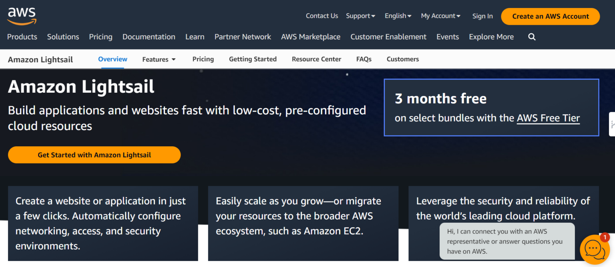Click Create an AWS Account
This screenshot has width=615, height=267.
(550, 16)
